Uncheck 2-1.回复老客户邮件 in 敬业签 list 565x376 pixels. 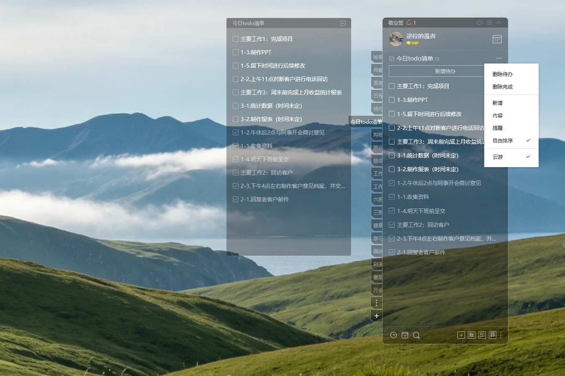392,252
